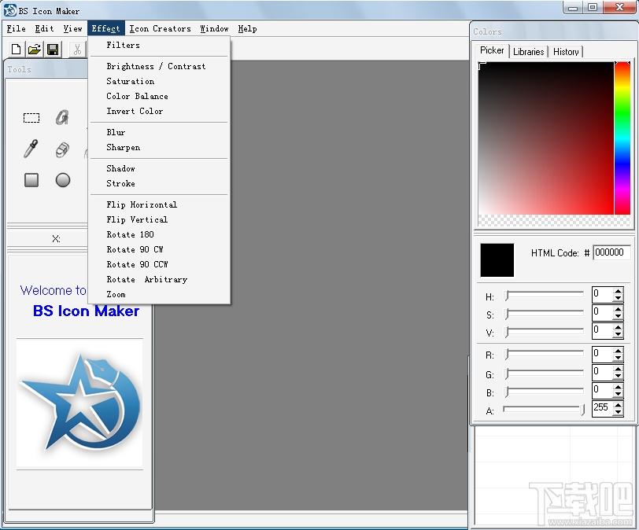
Task: Click the black current color swatch
Action: (x=496, y=259)
